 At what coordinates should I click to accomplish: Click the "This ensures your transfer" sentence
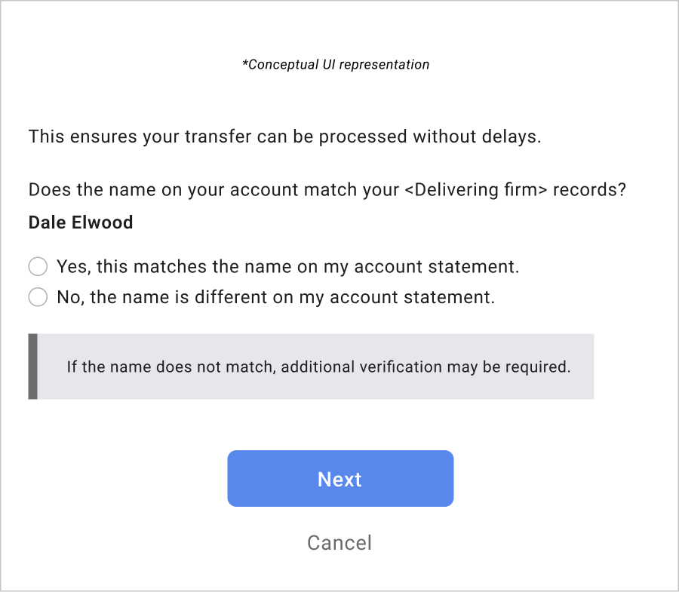284,137
